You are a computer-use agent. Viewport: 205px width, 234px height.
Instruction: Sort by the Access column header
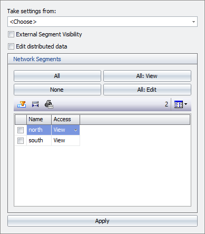[65, 120]
